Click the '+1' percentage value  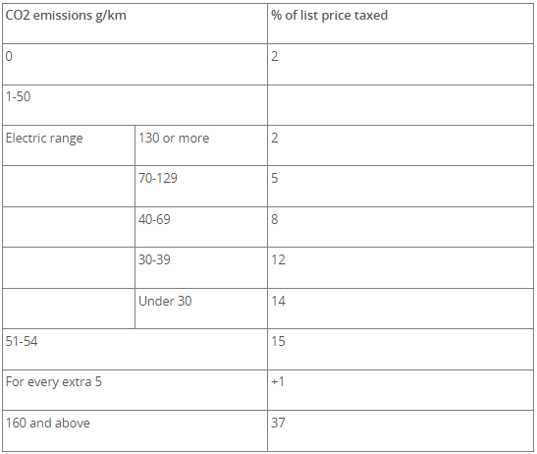(x=278, y=381)
